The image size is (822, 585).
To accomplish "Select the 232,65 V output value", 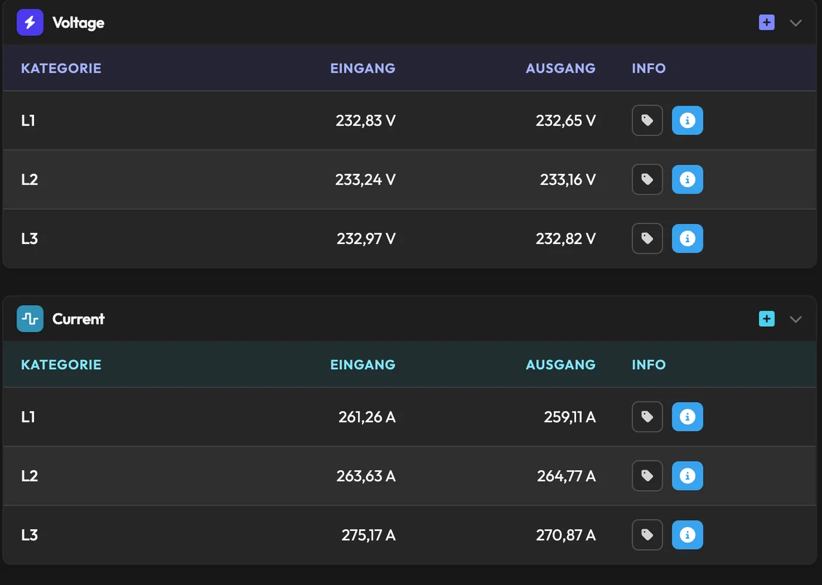I will (565, 121).
